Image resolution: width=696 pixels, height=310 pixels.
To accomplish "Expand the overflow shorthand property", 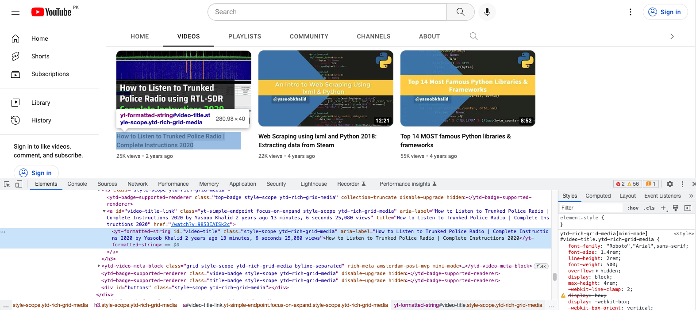I will pos(597,271).
